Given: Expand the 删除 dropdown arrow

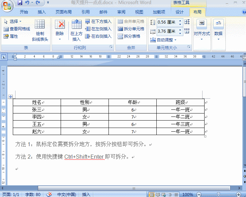Looking at the screenshot, I should coord(60,39).
